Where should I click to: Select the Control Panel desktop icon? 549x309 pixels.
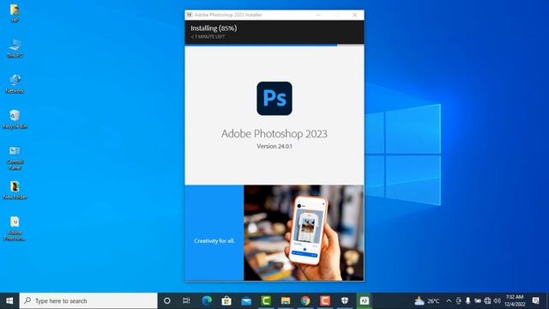pyautogui.click(x=15, y=157)
